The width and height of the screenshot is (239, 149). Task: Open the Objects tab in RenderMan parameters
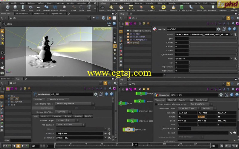click(x=45, y=116)
